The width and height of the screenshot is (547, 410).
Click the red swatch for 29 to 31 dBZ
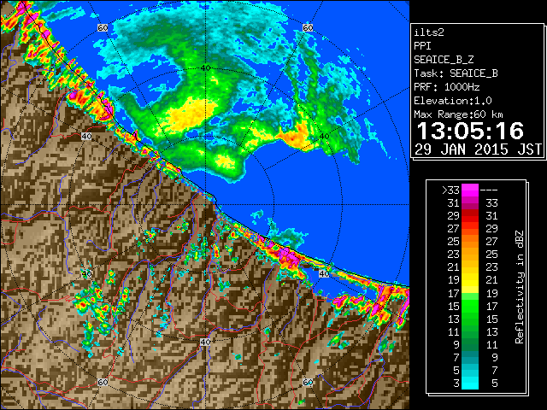(470, 216)
